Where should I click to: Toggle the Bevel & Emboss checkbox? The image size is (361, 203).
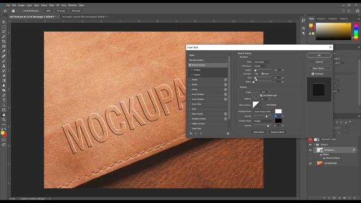coord(190,65)
